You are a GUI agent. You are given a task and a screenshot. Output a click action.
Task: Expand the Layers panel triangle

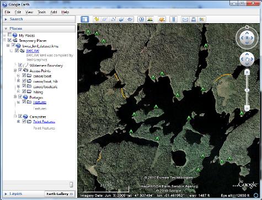(6, 194)
